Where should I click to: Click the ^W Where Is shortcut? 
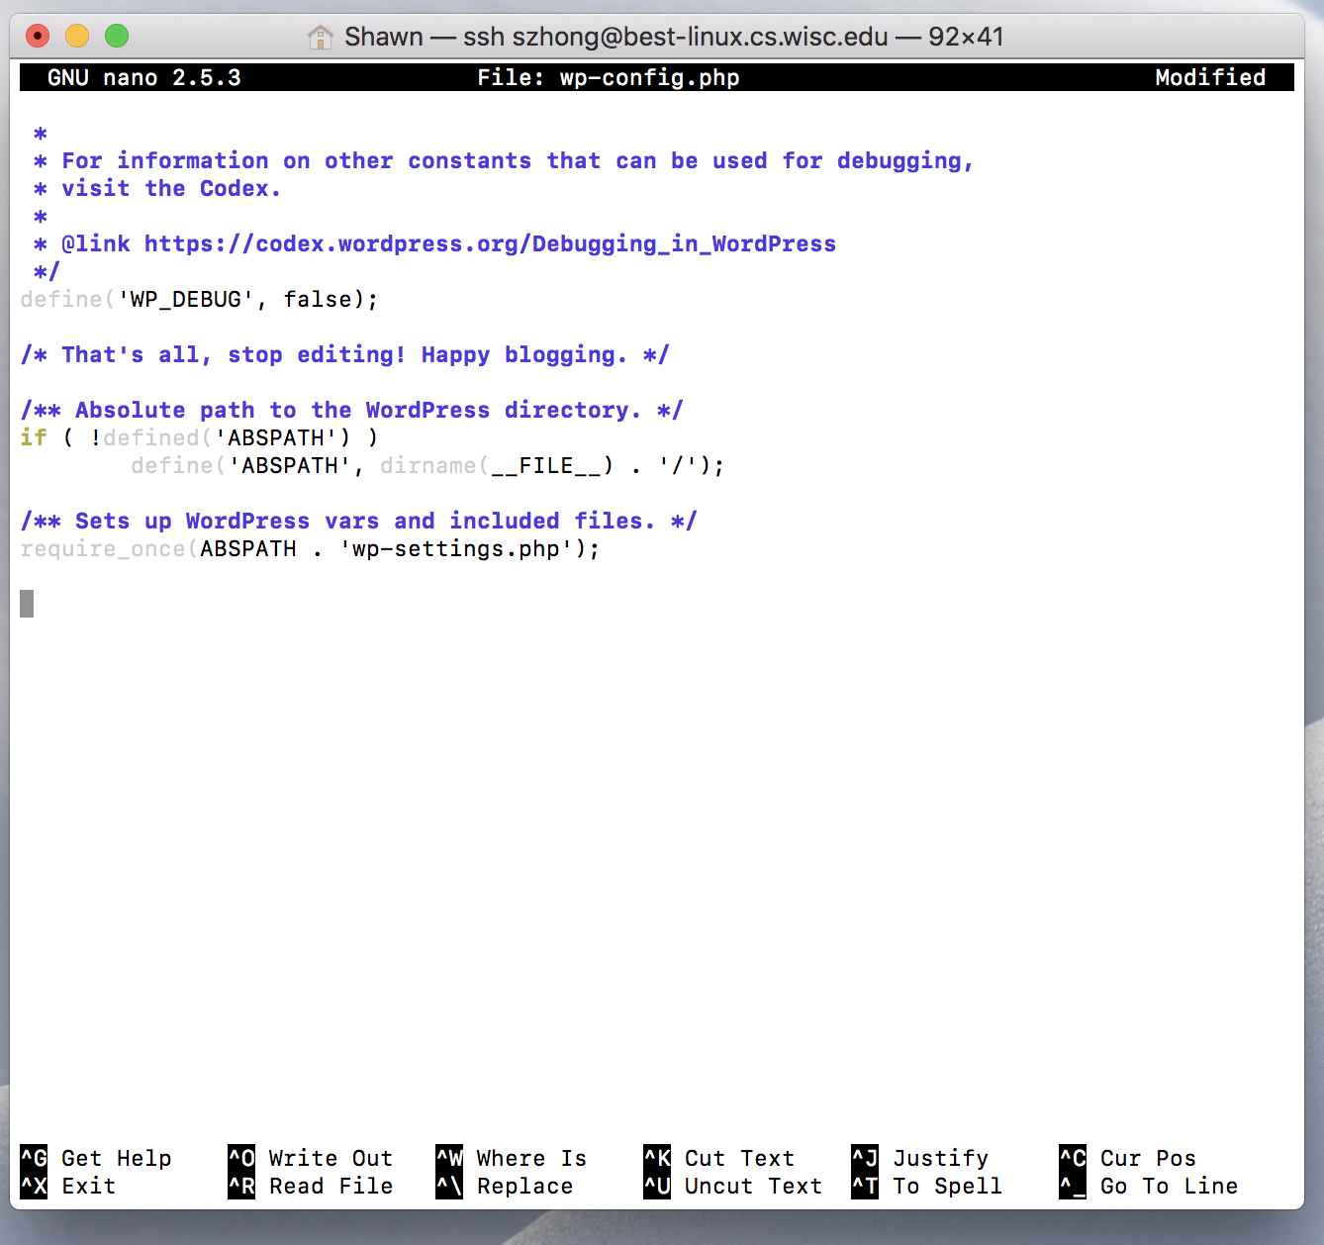tap(512, 1158)
